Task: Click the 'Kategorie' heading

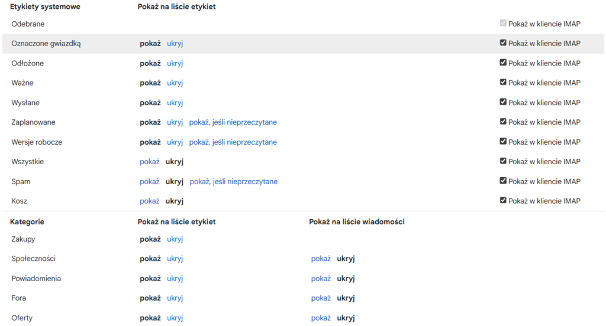Action: [27, 222]
